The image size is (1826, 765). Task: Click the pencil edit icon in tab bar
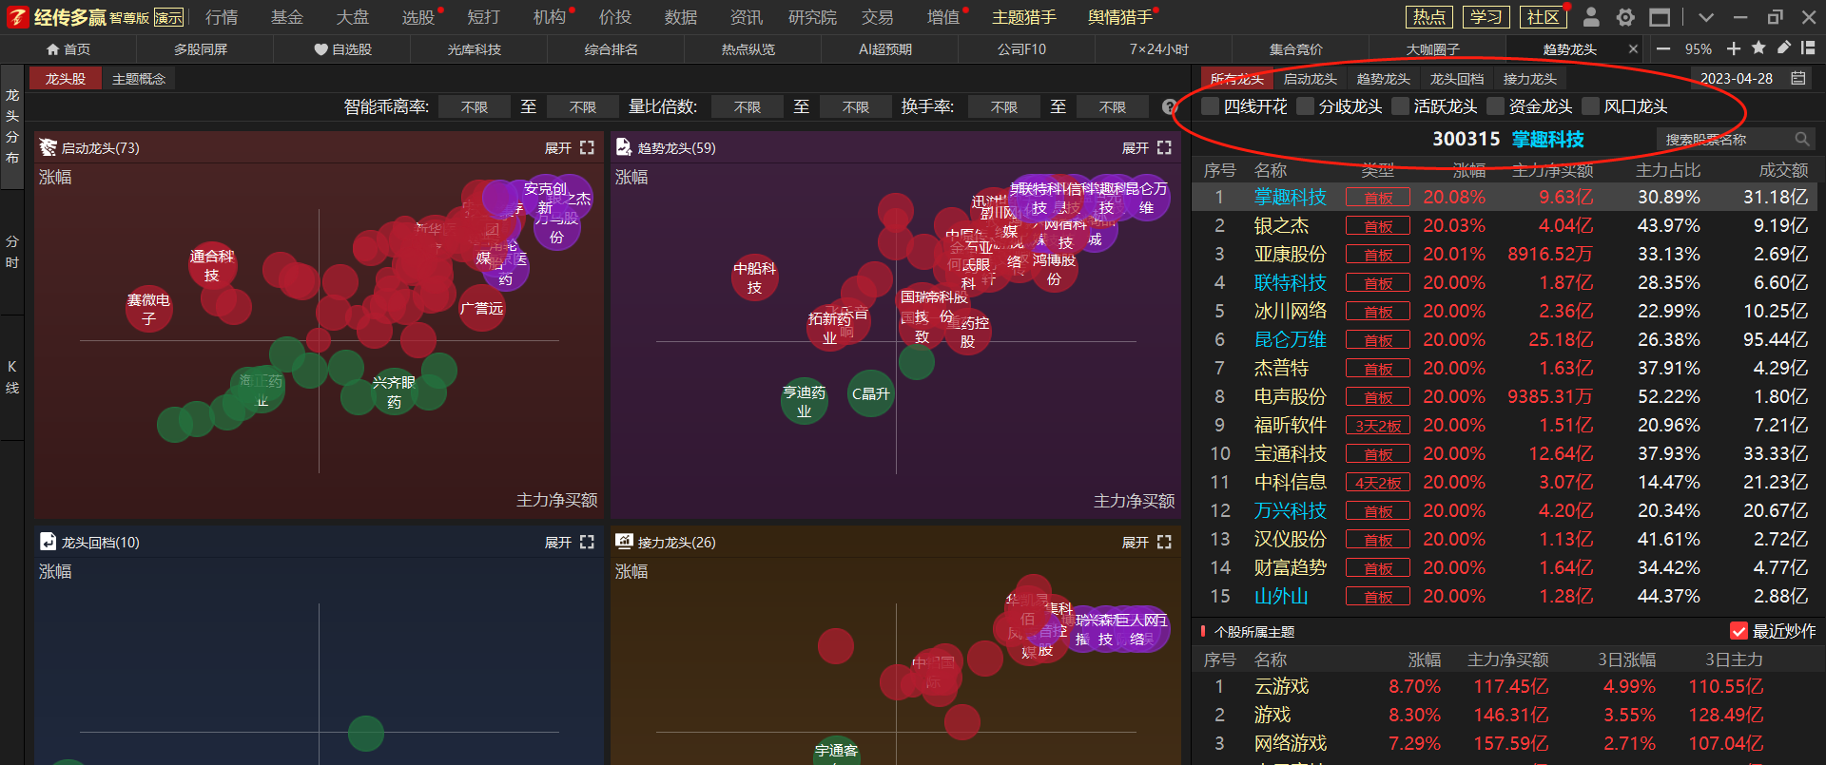(1783, 48)
